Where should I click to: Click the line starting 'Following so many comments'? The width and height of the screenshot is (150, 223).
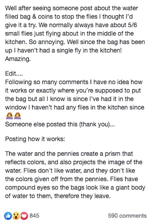74,82
